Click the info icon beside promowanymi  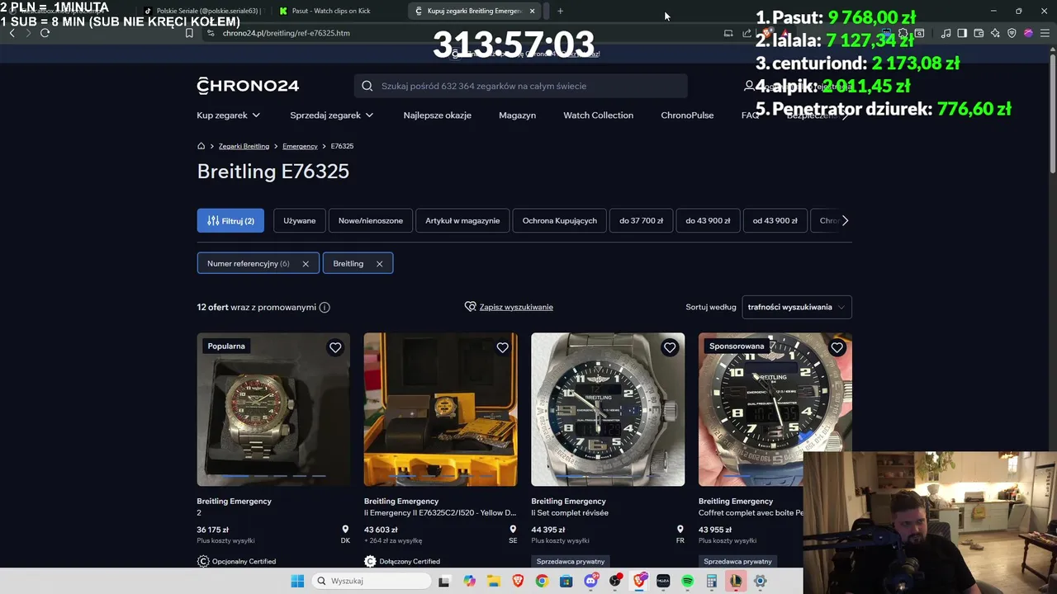click(325, 307)
